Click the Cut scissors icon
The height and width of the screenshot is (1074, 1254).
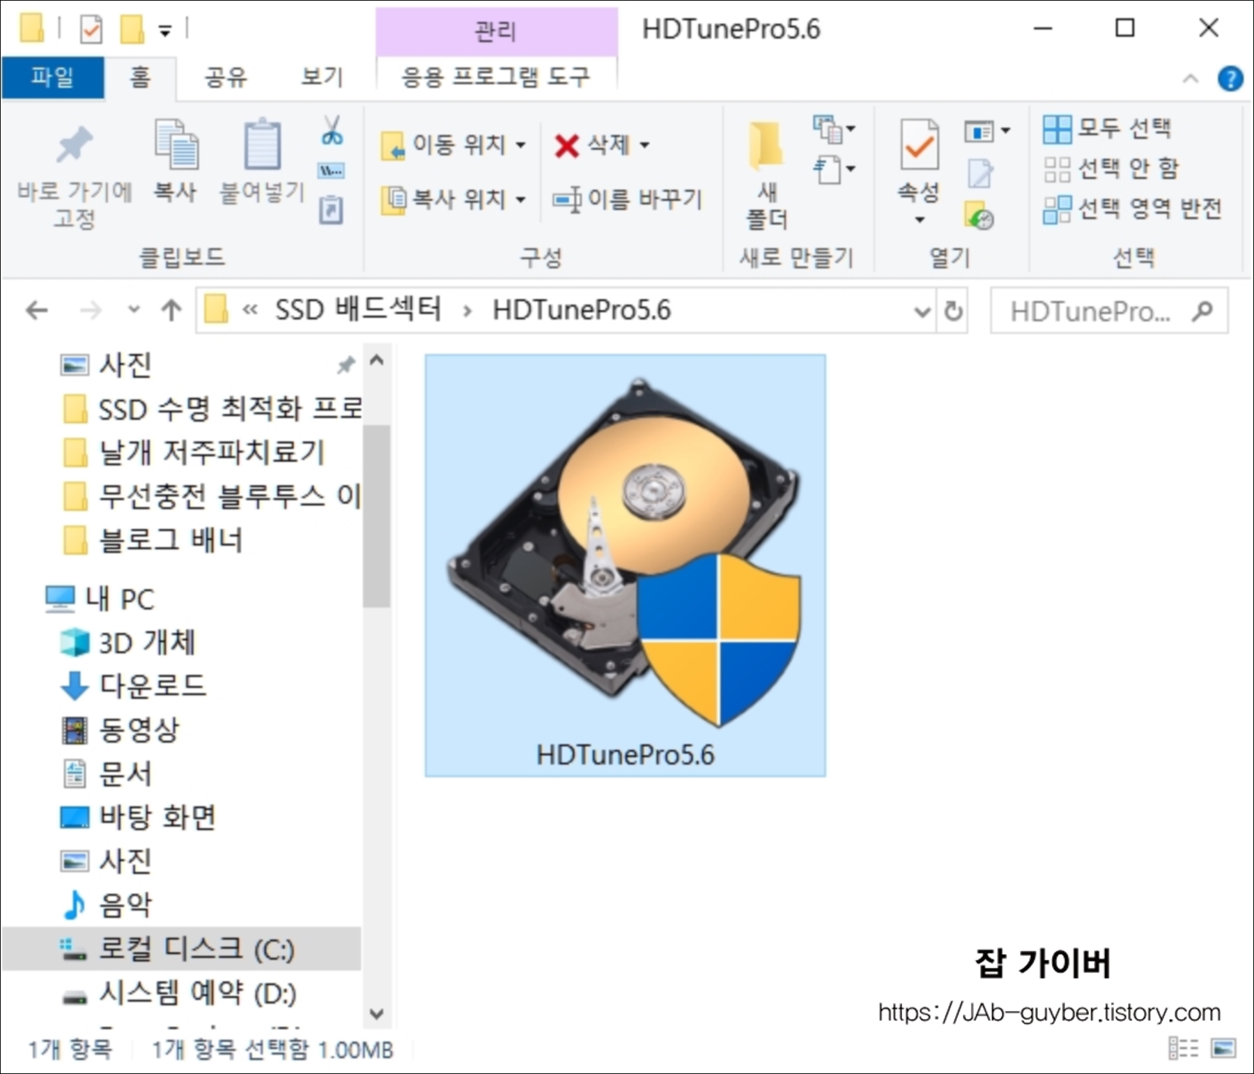(332, 130)
